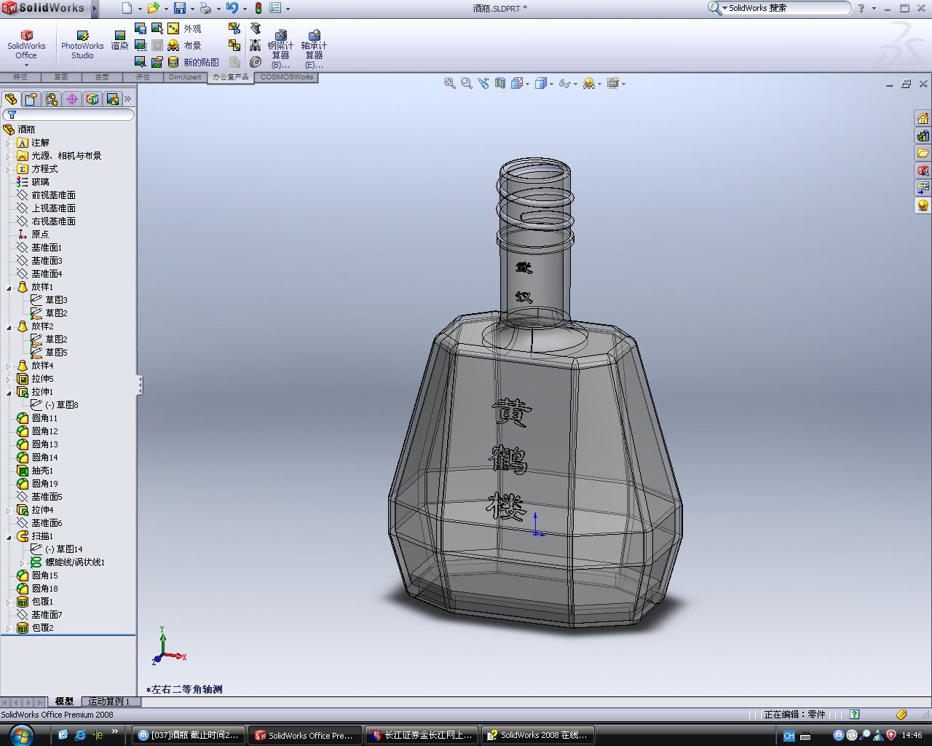Click the Zoom to Fit icon
This screenshot has height=746, width=932.
coord(450,84)
